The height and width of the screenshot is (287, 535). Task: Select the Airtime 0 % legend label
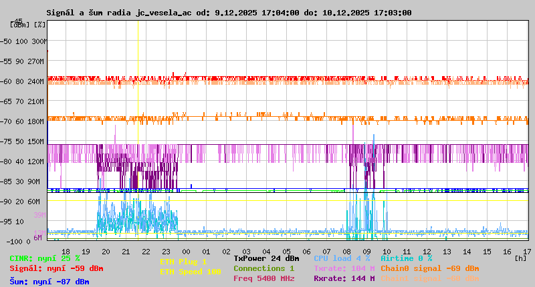tap(406, 258)
